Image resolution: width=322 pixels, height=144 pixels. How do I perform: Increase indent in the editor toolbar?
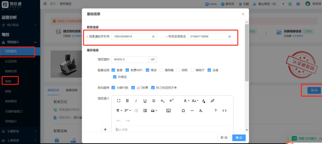pyautogui.click(x=145, y=110)
